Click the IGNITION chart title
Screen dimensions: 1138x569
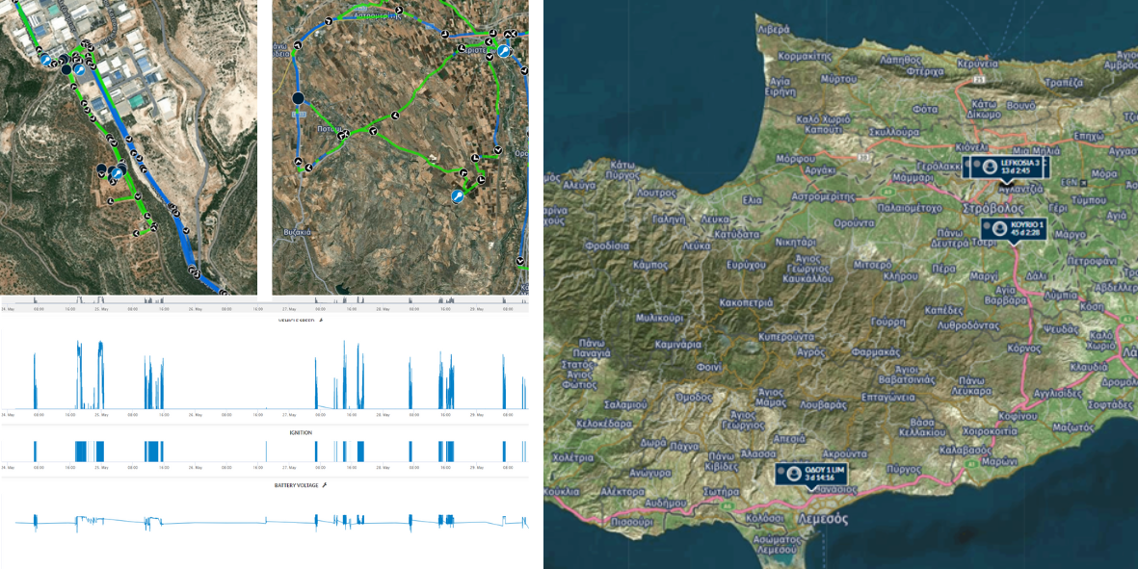tap(301, 433)
